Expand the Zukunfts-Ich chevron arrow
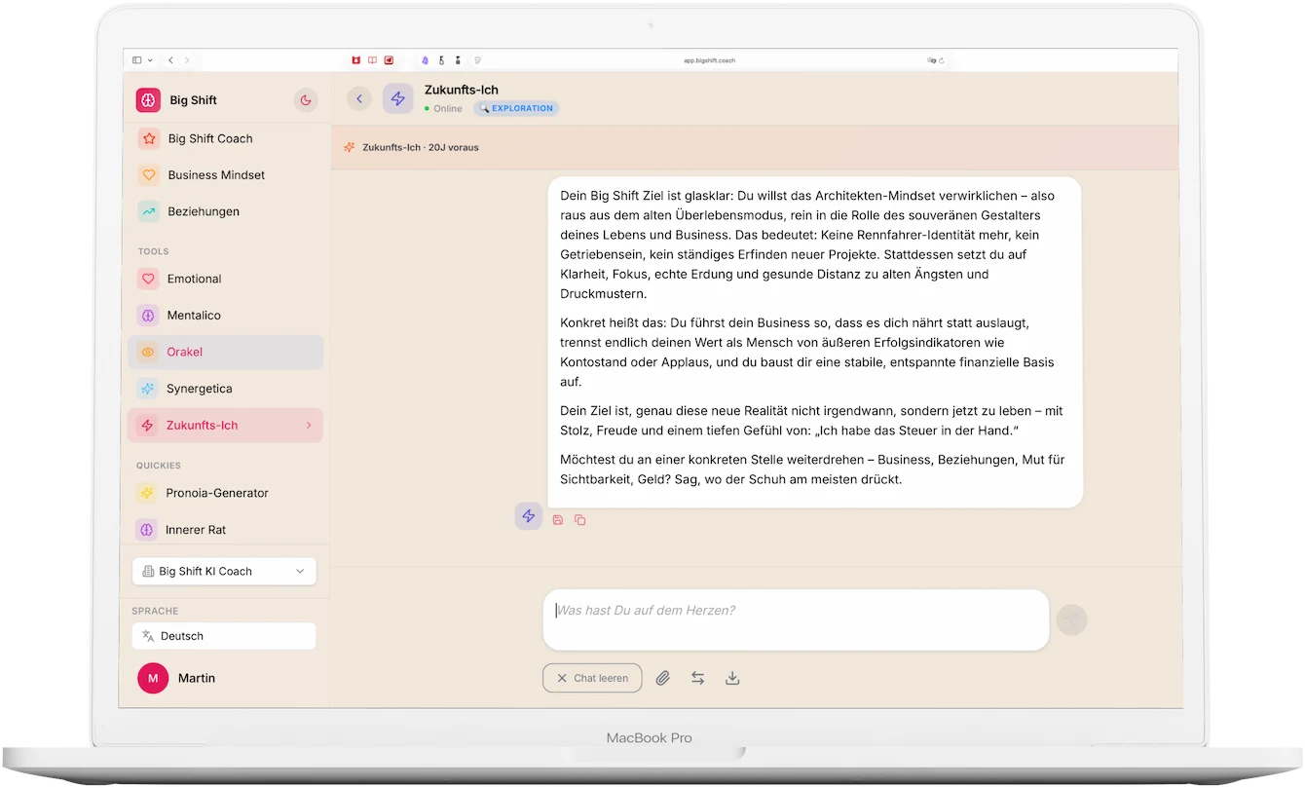Viewport: 1305px width, 788px height. (x=309, y=426)
